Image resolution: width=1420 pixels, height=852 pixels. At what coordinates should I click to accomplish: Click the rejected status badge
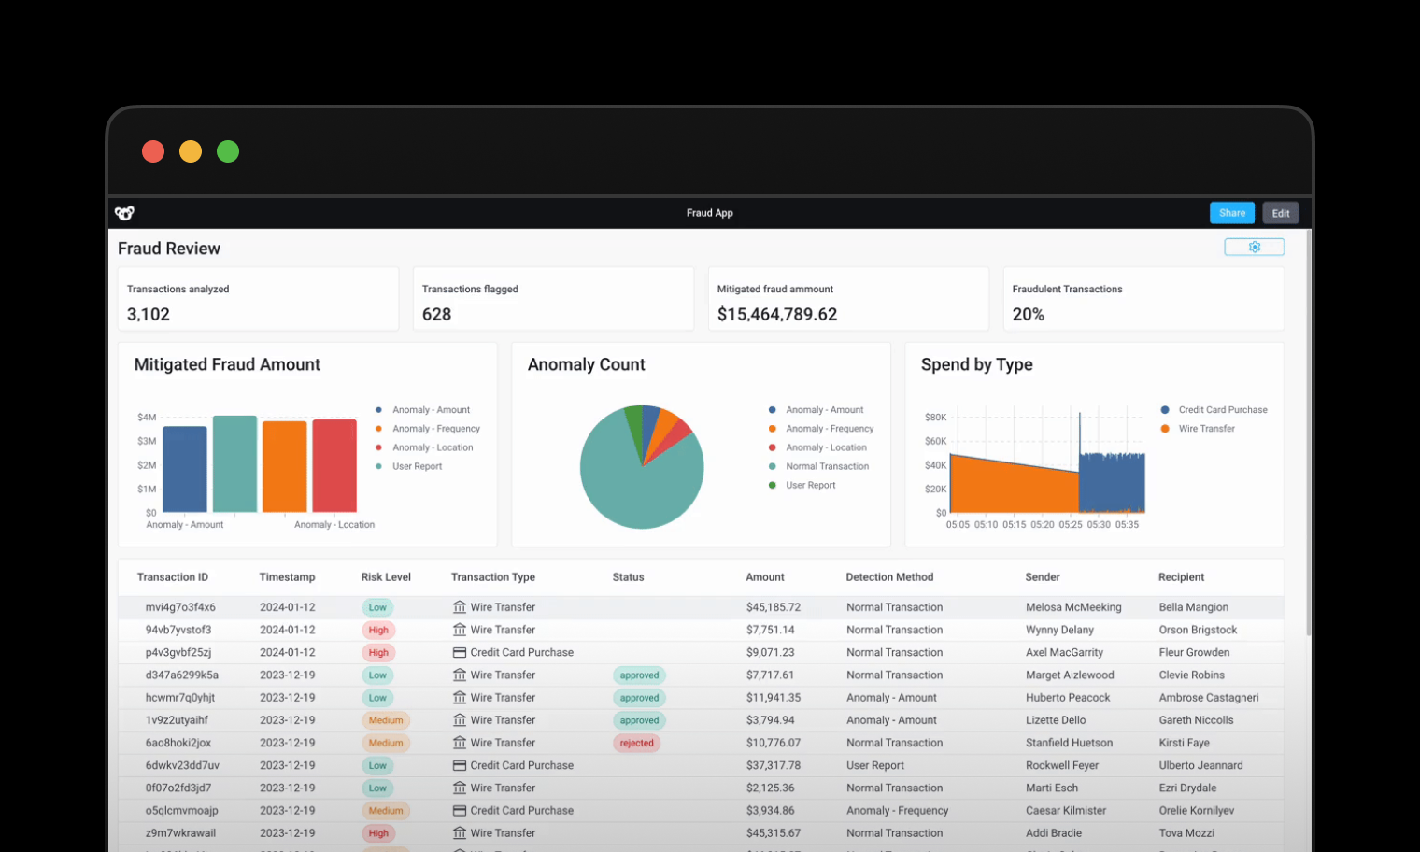[x=636, y=743]
